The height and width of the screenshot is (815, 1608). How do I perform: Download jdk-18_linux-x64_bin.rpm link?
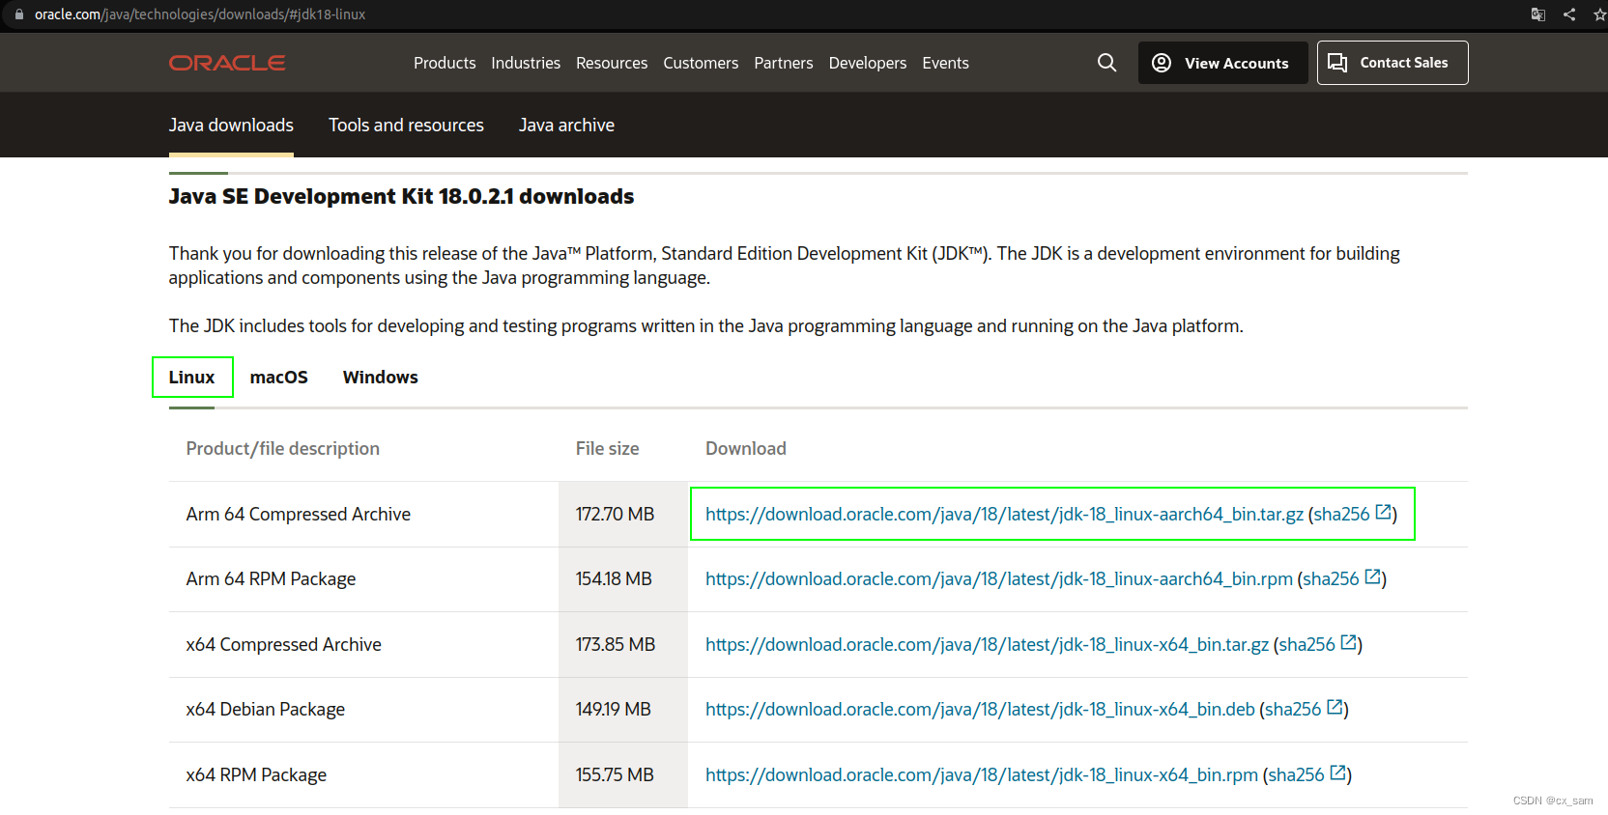pyautogui.click(x=982, y=774)
